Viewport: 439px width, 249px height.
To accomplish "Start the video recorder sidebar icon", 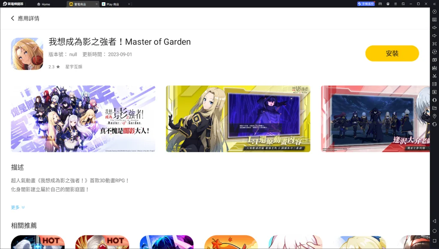I will point(434,84).
